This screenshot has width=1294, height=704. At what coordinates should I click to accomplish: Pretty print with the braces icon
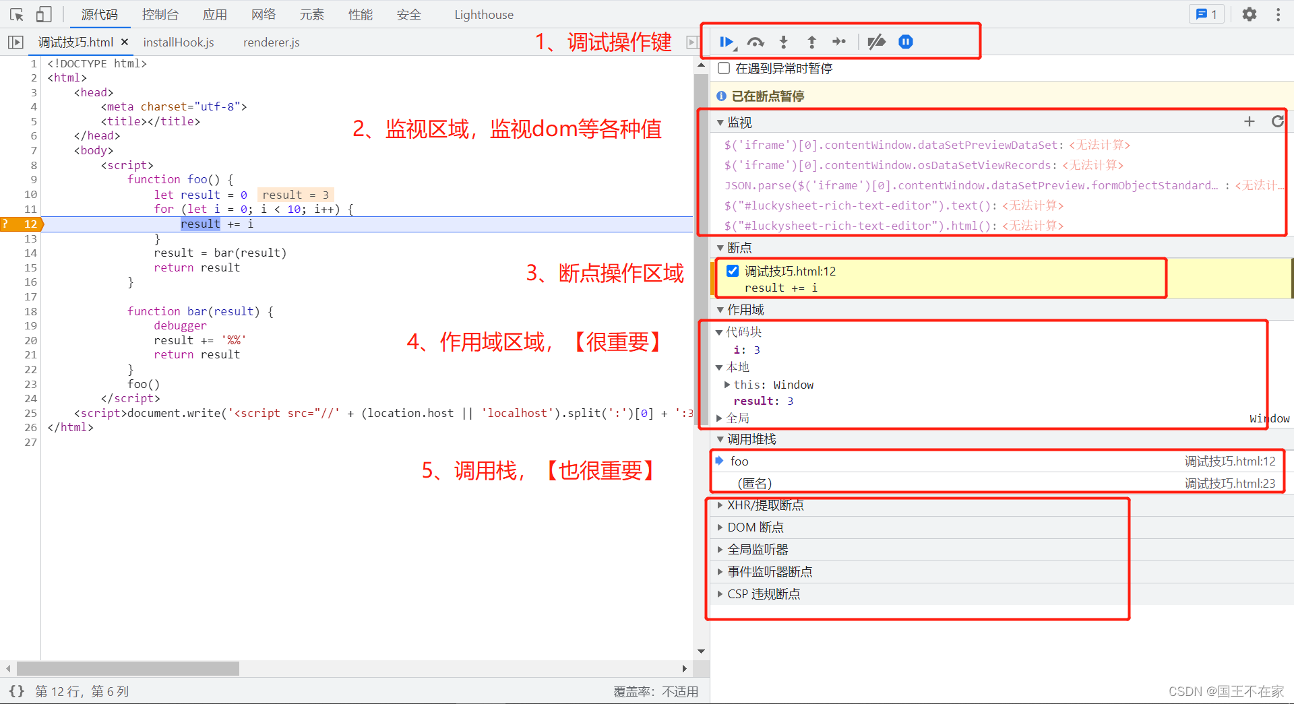(17, 691)
